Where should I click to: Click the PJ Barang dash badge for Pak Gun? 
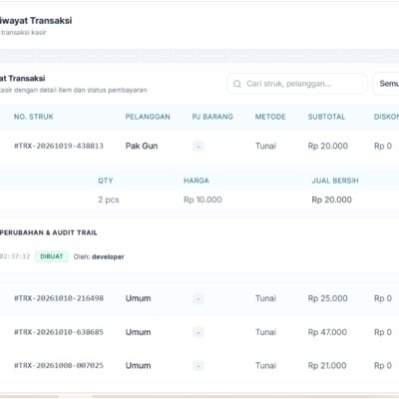[x=199, y=147]
